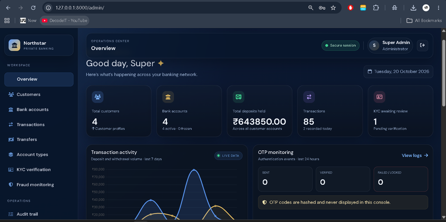Bookmark this page with the star icon
446x222 pixels.
click(333, 8)
